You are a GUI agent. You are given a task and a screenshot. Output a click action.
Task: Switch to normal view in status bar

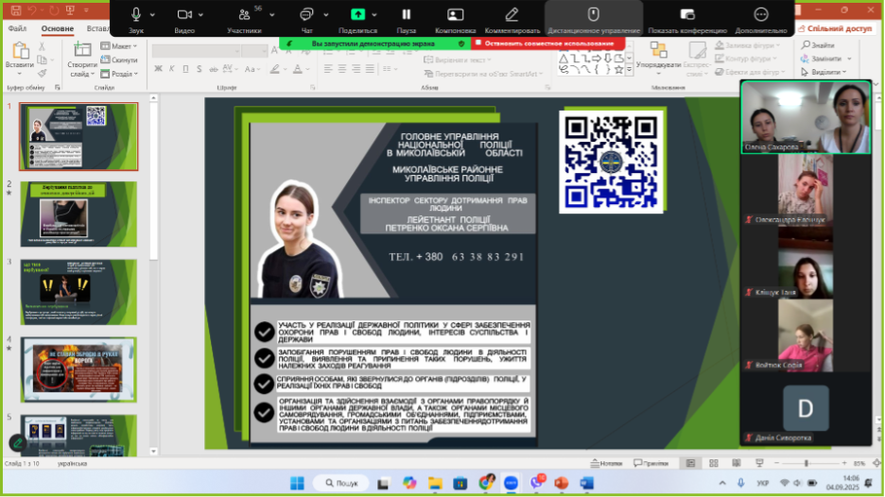click(x=691, y=463)
